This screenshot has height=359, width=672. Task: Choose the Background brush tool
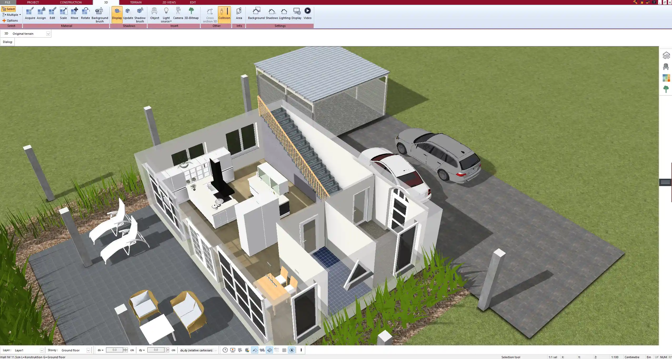click(100, 15)
